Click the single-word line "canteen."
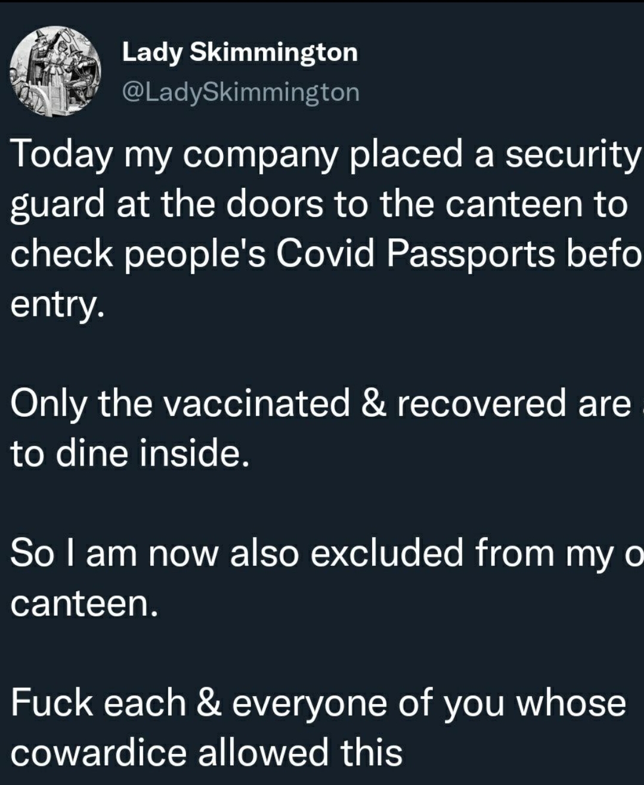The image size is (644, 785). (x=84, y=603)
